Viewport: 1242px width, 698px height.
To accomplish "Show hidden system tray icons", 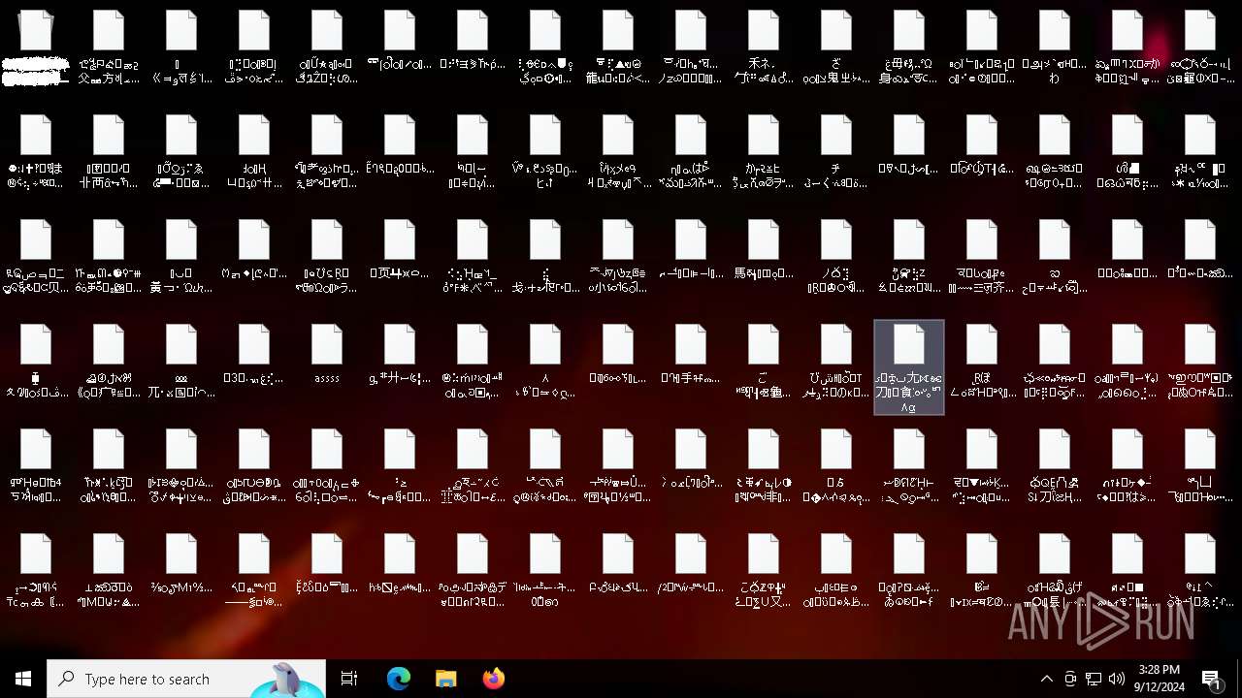I will [1046, 679].
